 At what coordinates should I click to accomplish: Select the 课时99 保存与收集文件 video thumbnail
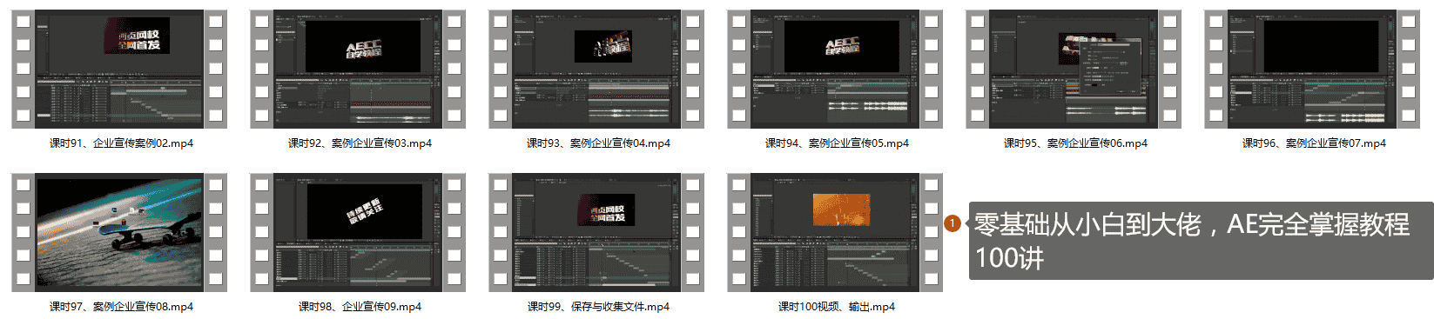pos(596,232)
